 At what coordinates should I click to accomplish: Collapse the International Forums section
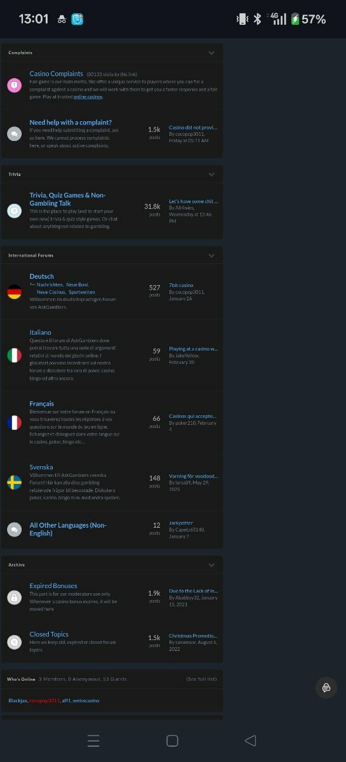(211, 255)
